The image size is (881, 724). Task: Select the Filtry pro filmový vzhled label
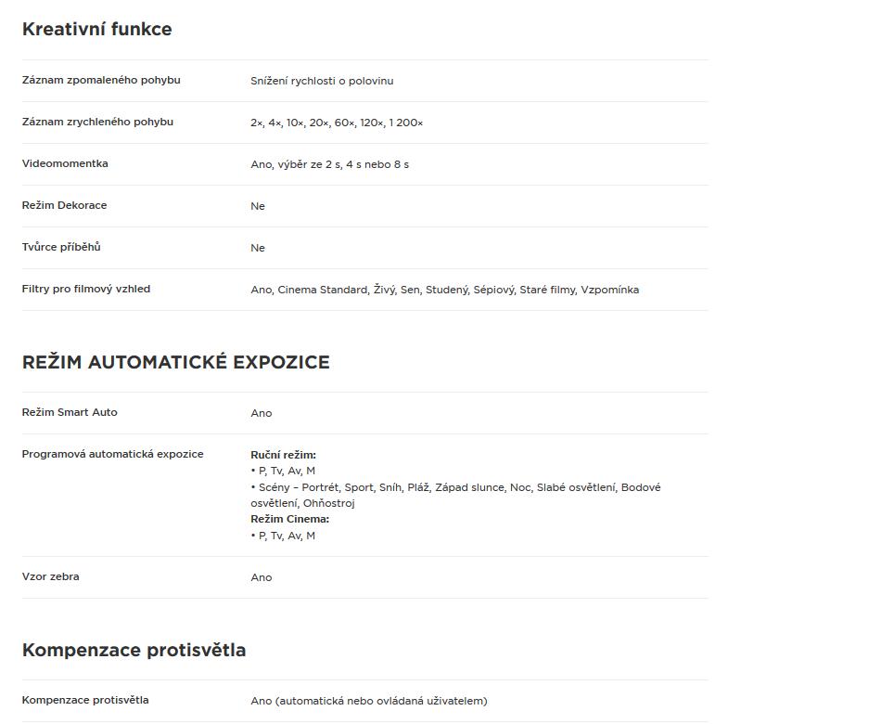pyautogui.click(x=86, y=289)
